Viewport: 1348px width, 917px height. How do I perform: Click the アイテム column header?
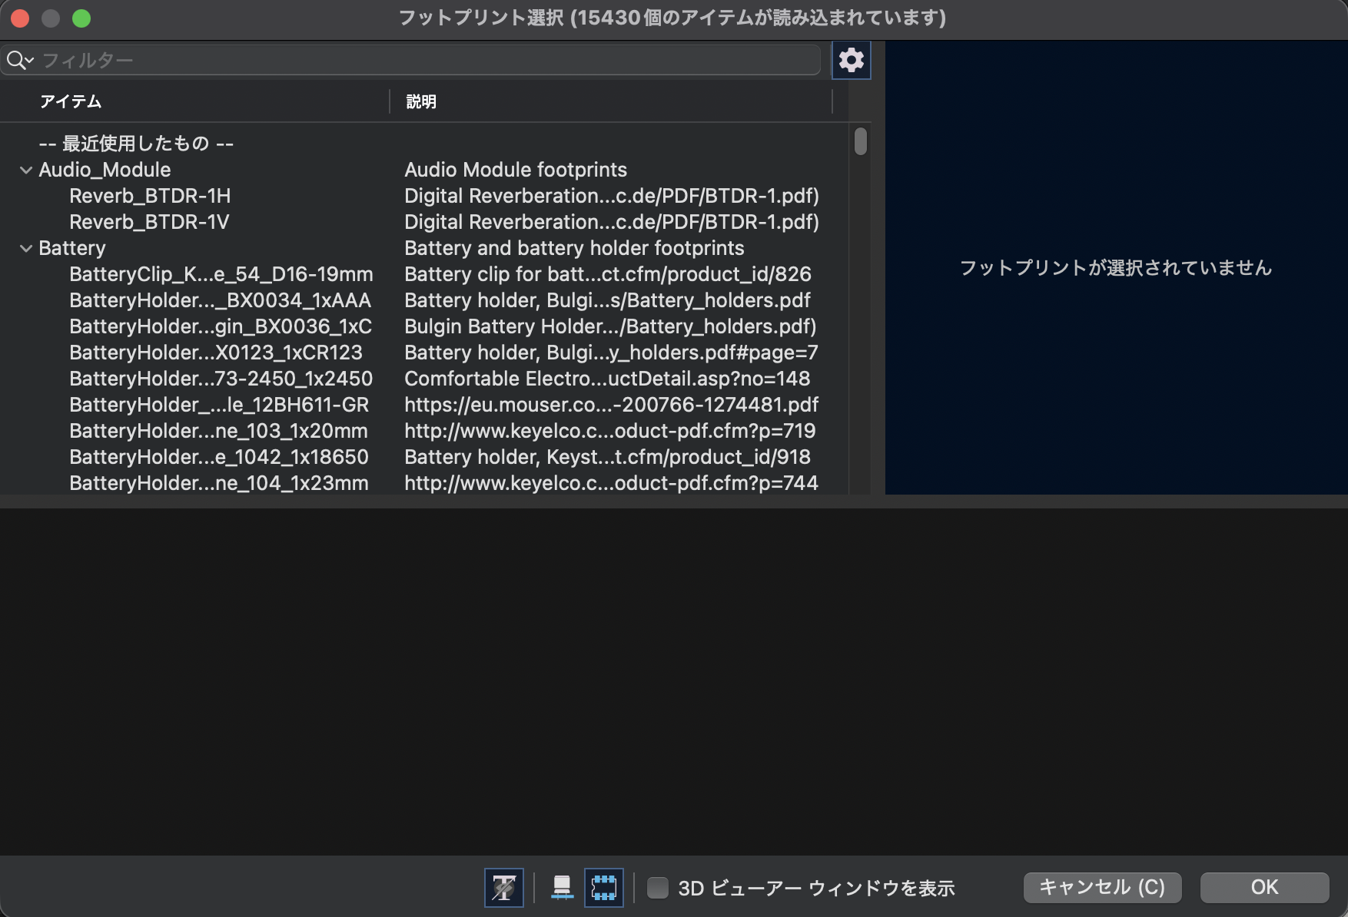pos(71,101)
